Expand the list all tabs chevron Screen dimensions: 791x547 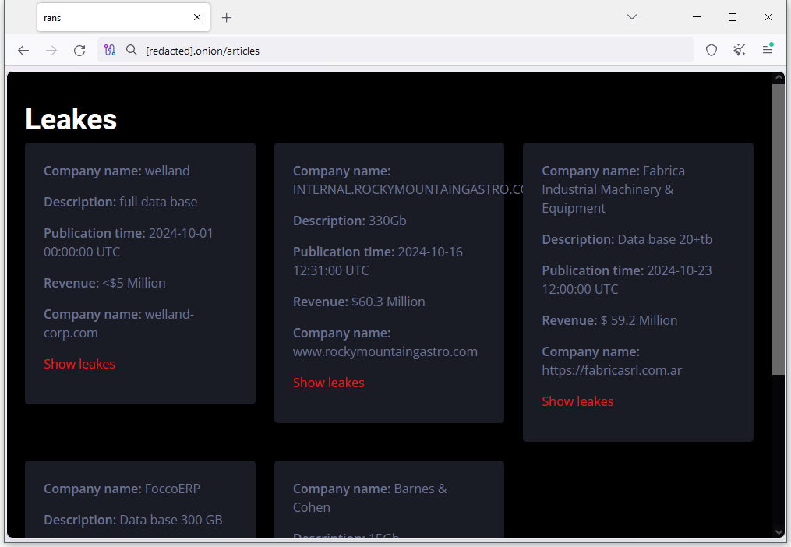tap(631, 17)
